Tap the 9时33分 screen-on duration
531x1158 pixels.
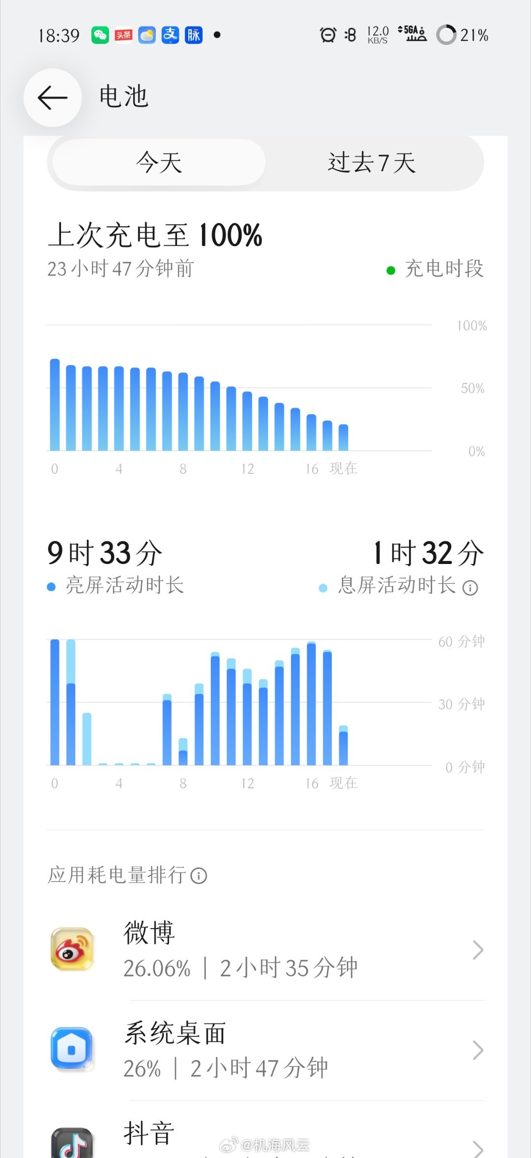[x=105, y=553]
